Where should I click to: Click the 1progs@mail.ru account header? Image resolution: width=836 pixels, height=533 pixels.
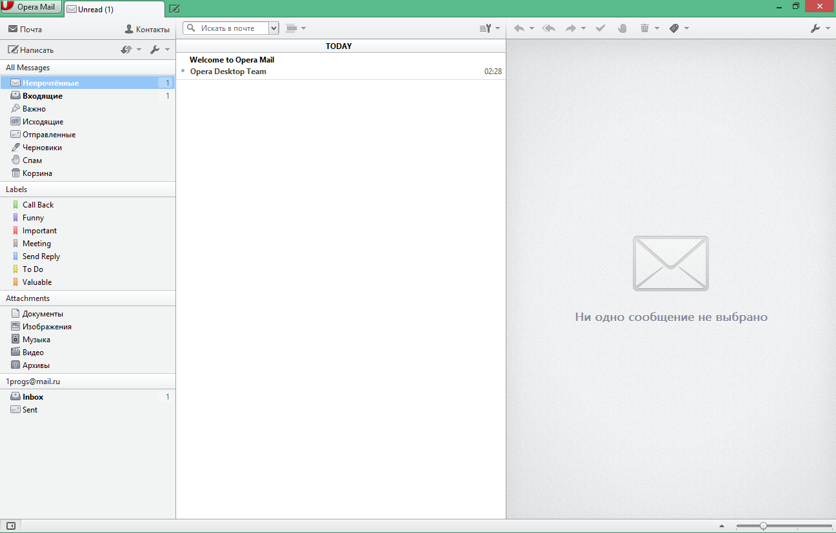coord(88,382)
